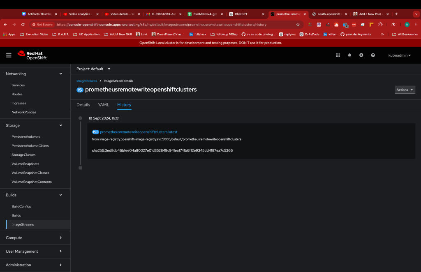
Task: Open StorageClasses in the sidebar
Action: [x=23, y=155]
